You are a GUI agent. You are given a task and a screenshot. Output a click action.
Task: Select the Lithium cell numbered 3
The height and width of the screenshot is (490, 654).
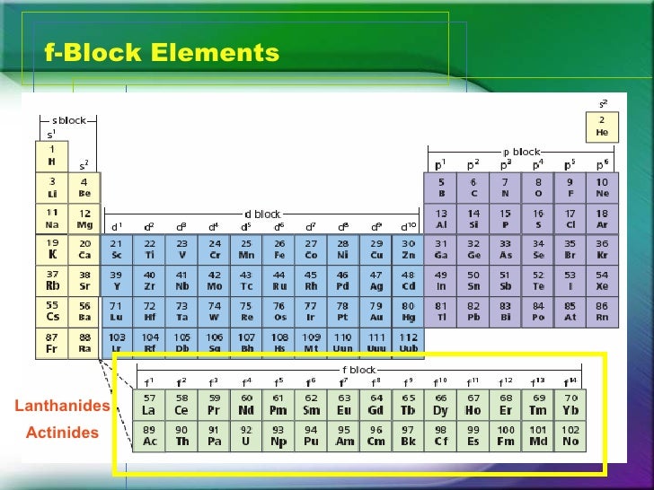pos(52,188)
